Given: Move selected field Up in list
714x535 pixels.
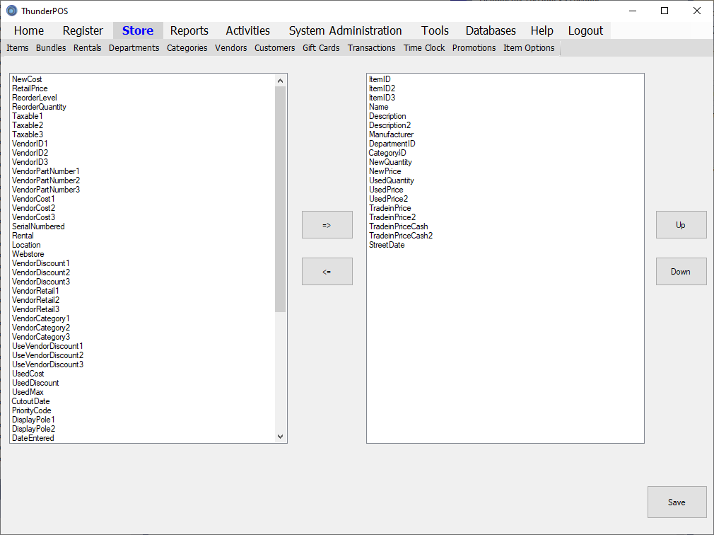Looking at the screenshot, I should coord(681,224).
